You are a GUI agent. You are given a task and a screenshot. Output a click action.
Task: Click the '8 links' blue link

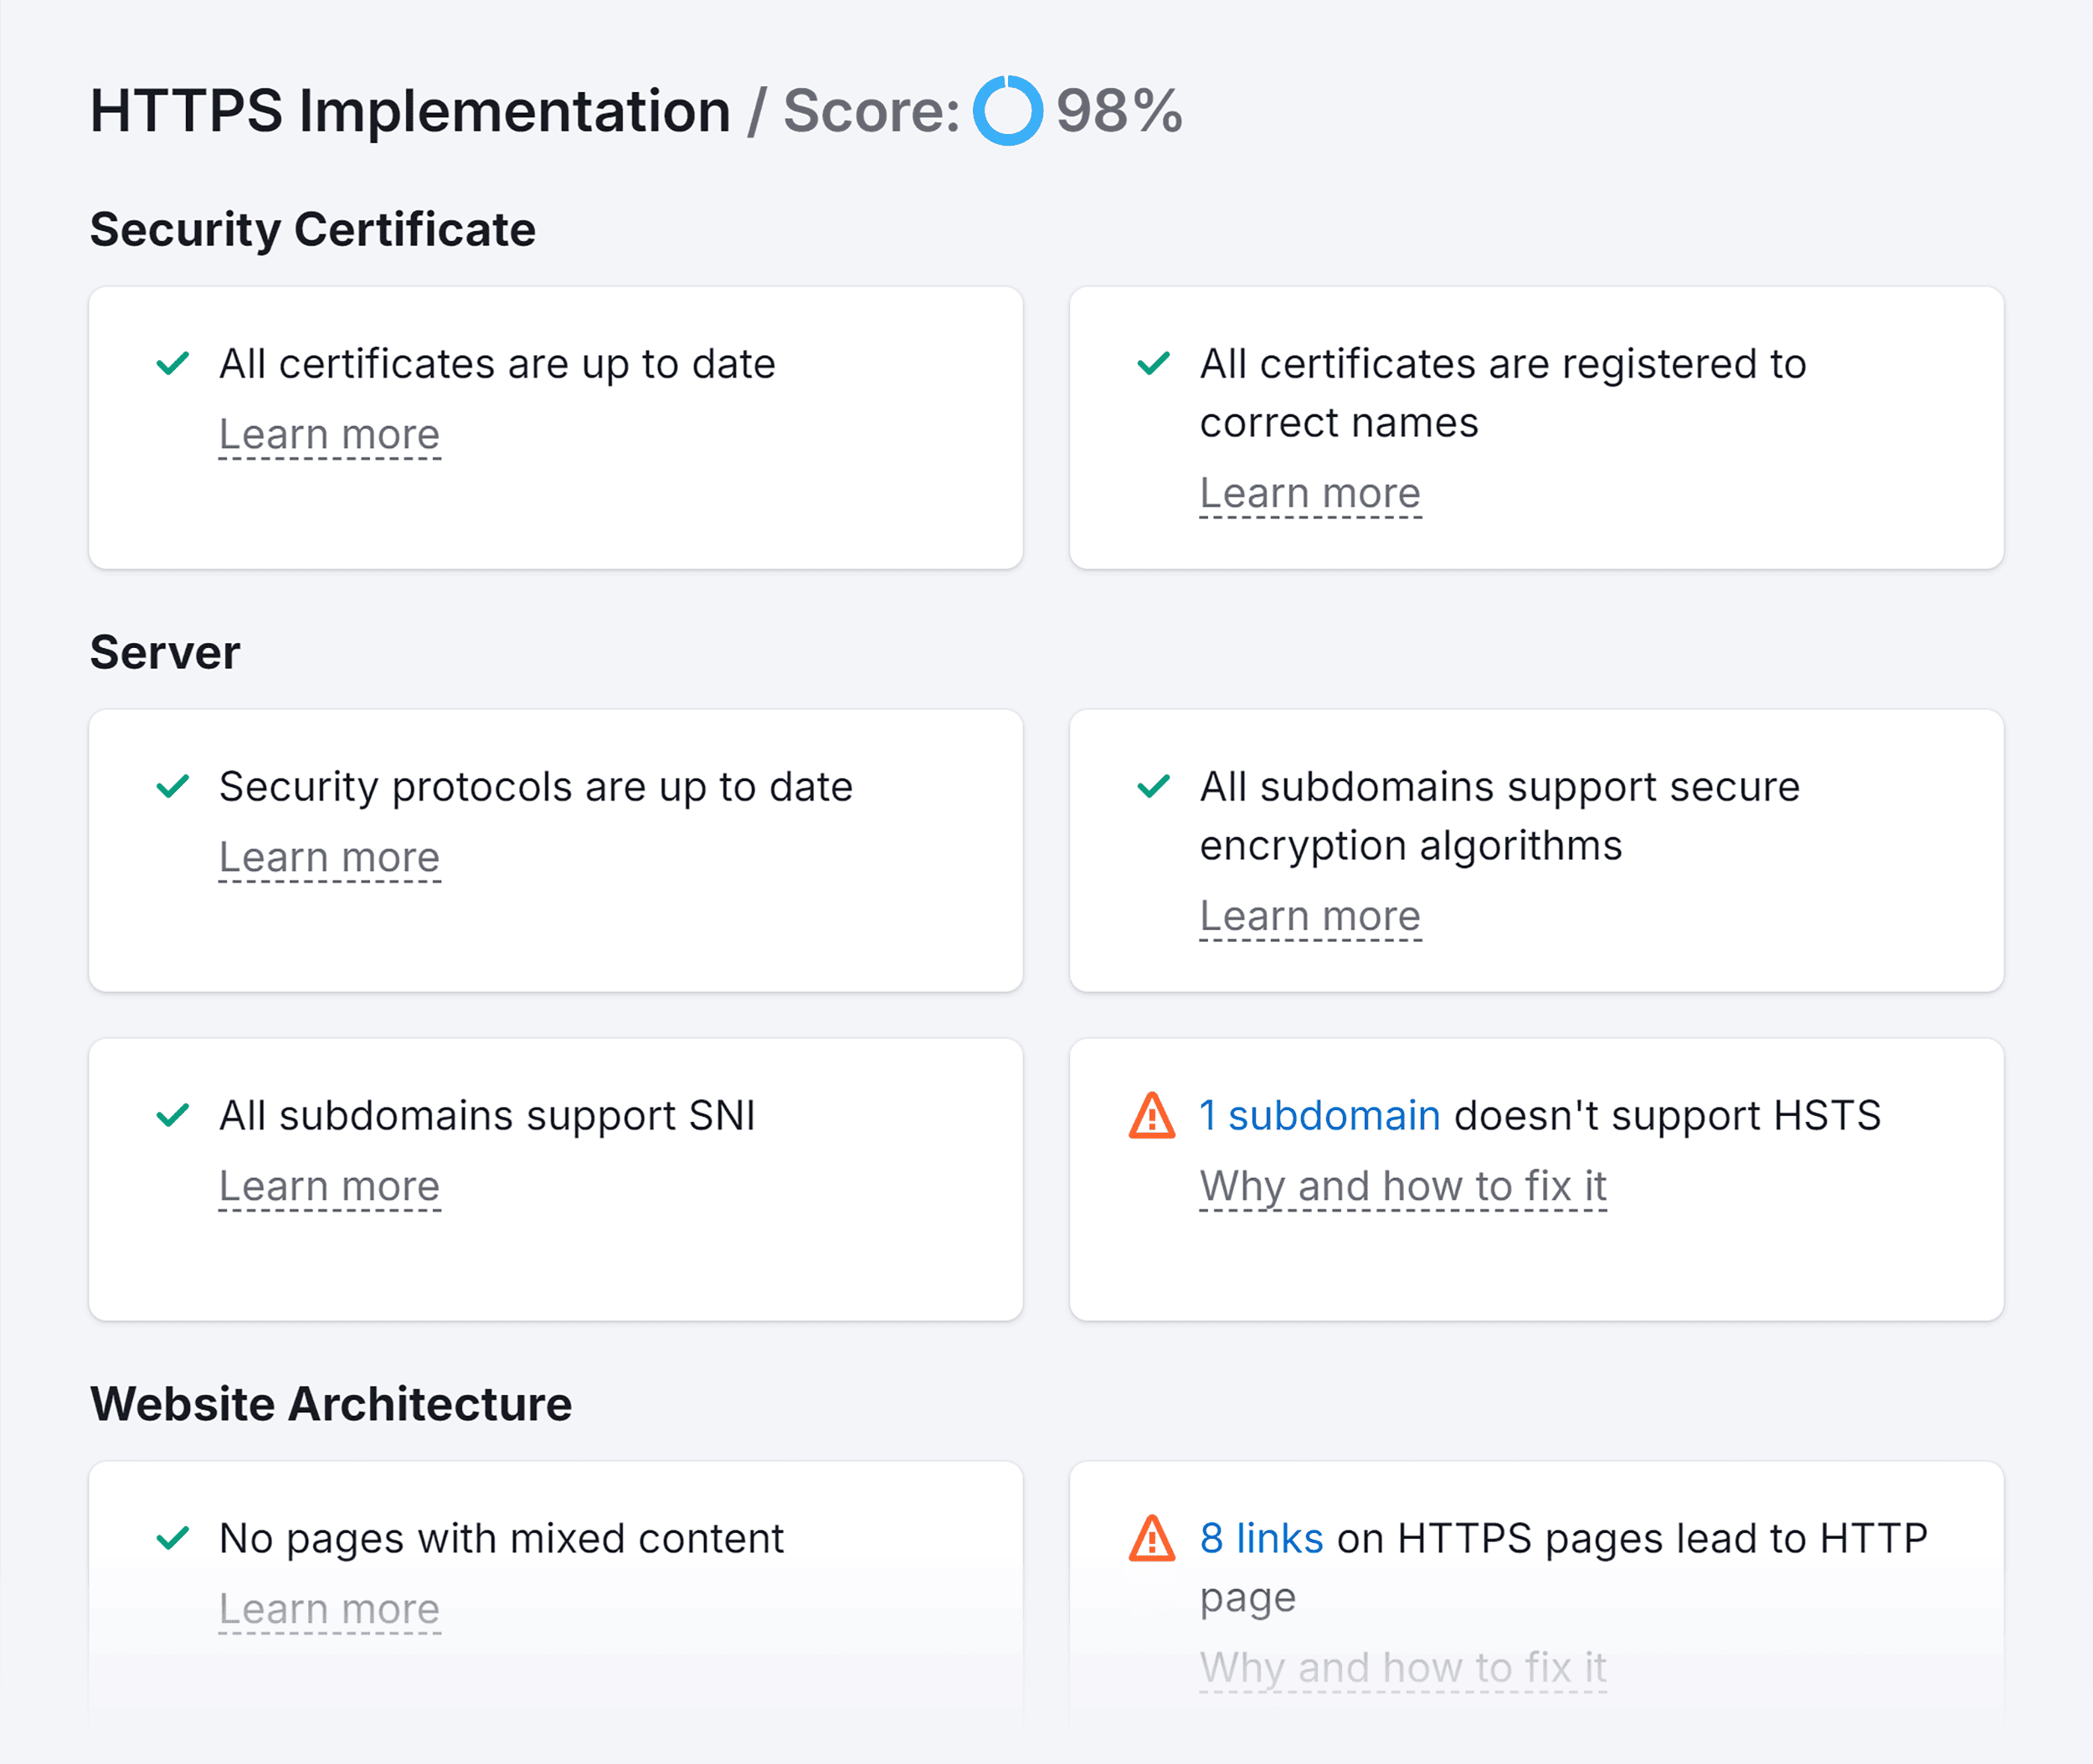[1262, 1539]
